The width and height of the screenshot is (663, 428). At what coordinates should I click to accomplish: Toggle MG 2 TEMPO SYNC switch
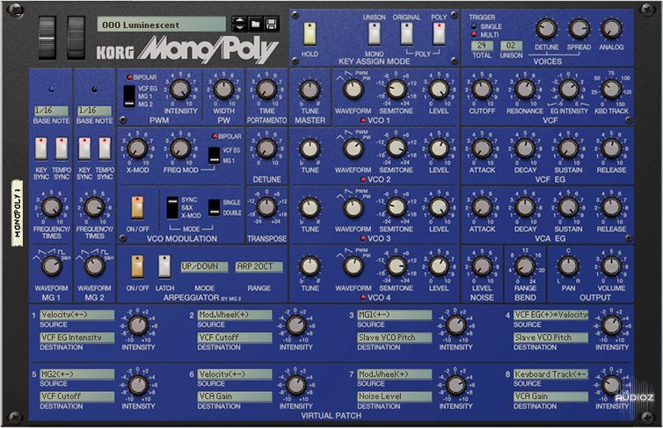point(105,149)
